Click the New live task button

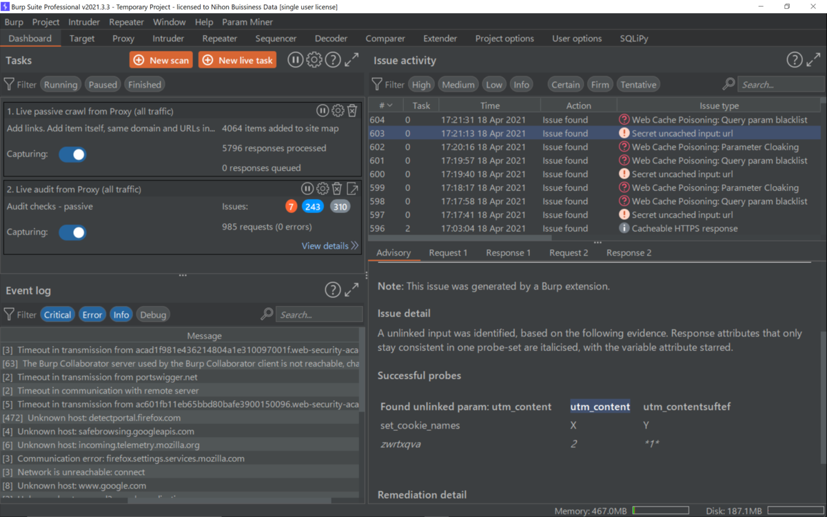[237, 60]
